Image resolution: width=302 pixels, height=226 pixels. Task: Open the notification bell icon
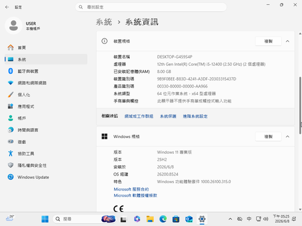[x=294, y=219]
